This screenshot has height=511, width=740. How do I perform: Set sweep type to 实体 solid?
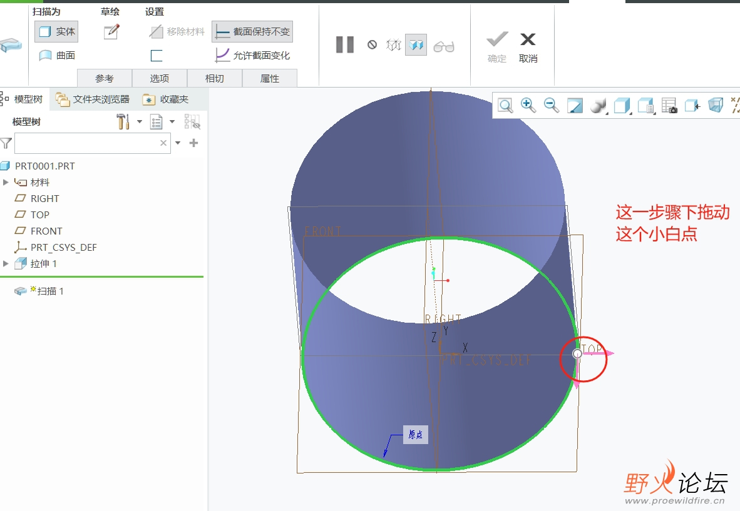point(56,31)
